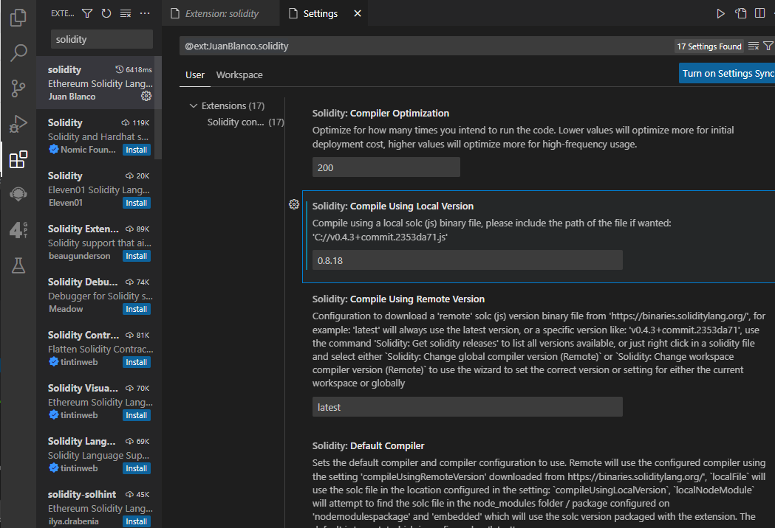Clear extensions search results icon
The image size is (775, 528).
tap(126, 13)
